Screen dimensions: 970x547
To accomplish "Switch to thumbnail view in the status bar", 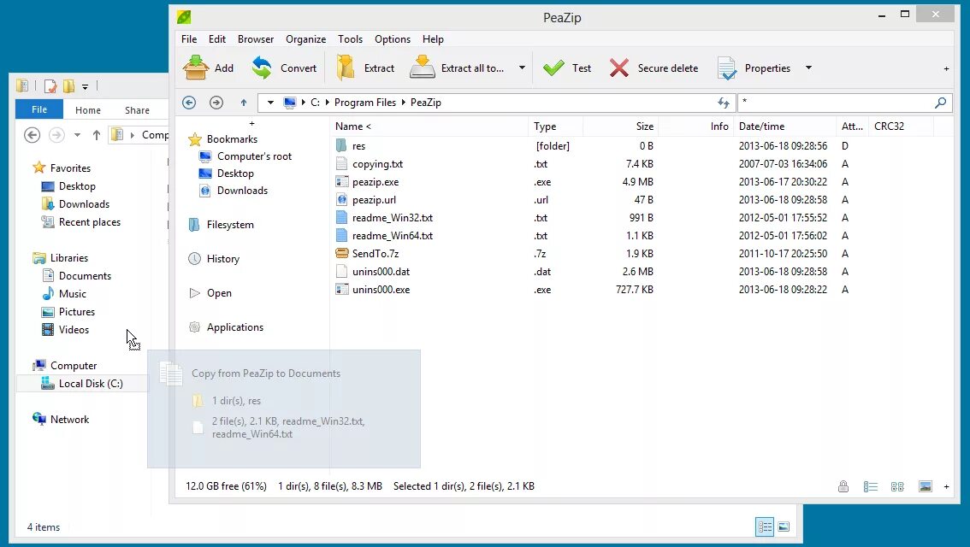I will tap(925, 485).
